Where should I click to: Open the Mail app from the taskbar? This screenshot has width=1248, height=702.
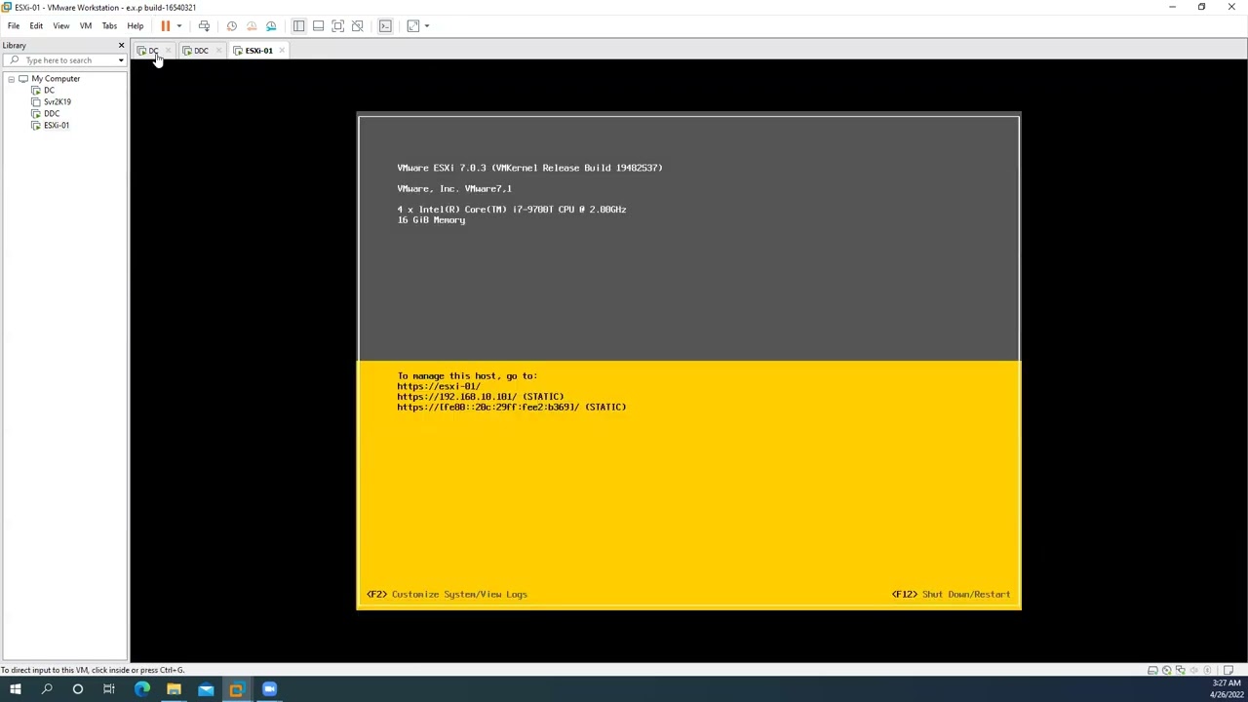click(x=206, y=690)
